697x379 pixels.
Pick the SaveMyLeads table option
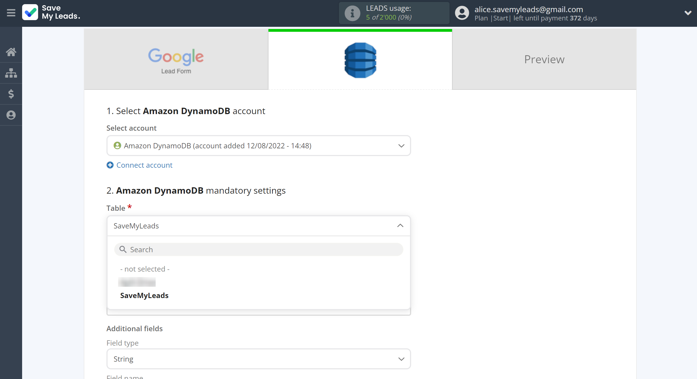[144, 295]
